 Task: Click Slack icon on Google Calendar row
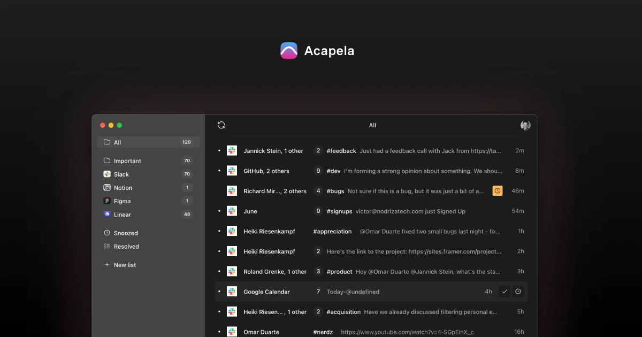point(232,292)
